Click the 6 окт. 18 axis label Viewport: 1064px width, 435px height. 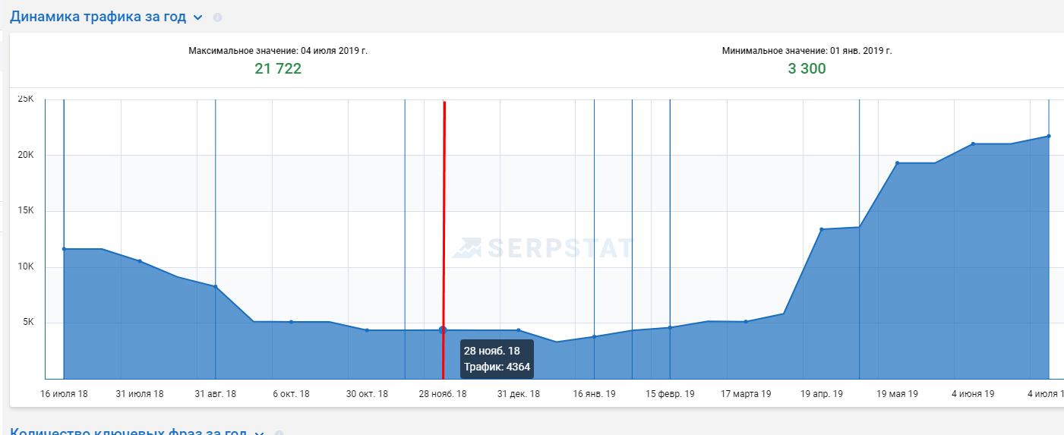point(291,394)
